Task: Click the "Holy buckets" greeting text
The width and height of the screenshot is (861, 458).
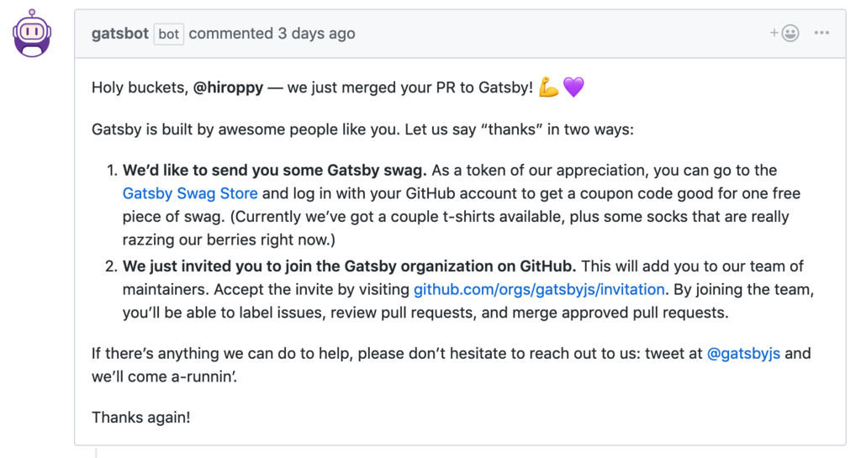Action: click(140, 87)
